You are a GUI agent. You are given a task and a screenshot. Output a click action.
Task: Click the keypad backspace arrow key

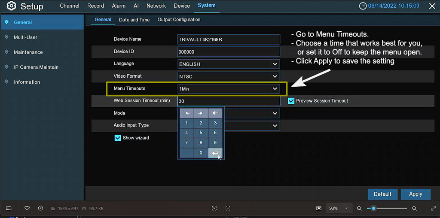(215, 113)
